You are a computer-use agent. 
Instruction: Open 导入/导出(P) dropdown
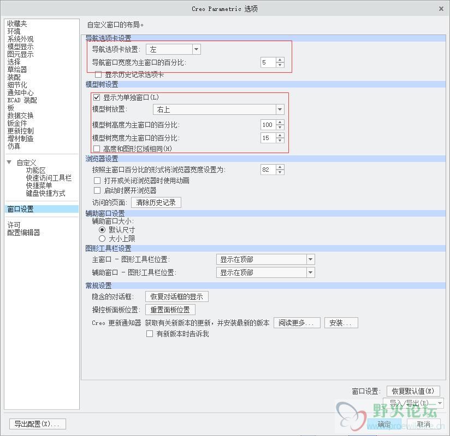[x=413, y=403]
